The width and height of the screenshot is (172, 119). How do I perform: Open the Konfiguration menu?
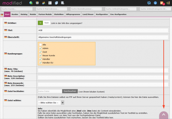(102, 14)
